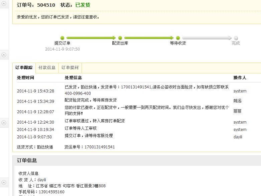Select the order number 504510
261x196 pixels.
click(x=46, y=5)
